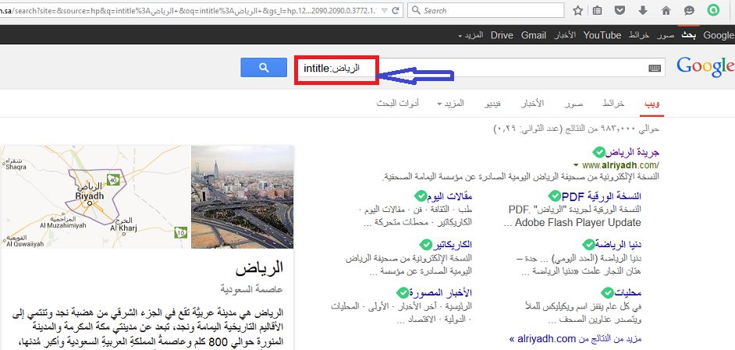Open YouTube from the black Google bar
This screenshot has height=350, width=735.
pyautogui.click(x=602, y=36)
